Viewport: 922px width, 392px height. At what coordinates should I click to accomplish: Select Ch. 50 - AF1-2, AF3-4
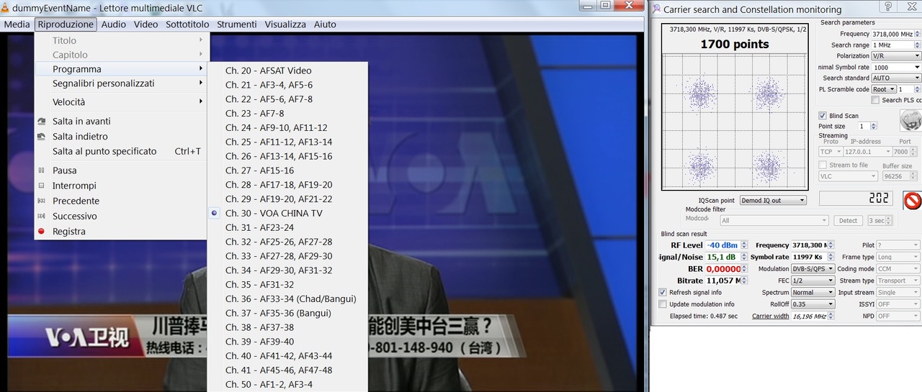pyautogui.click(x=287, y=384)
